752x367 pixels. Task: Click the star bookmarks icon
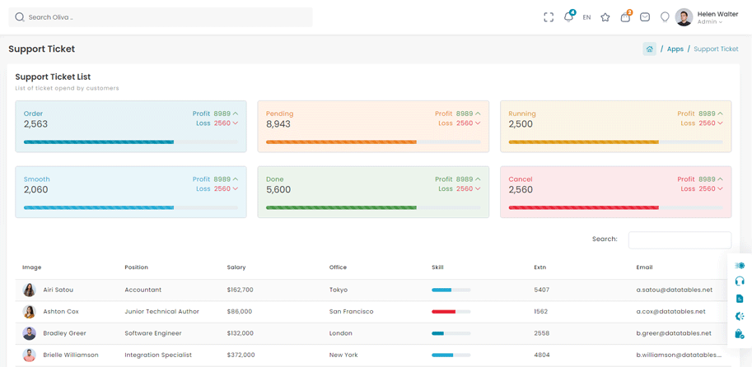[605, 17]
